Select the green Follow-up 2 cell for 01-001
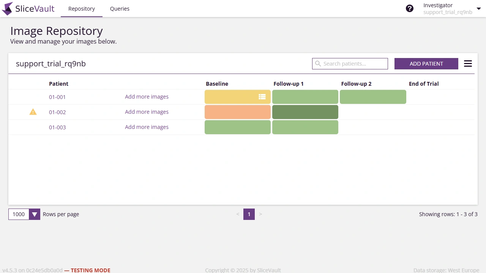This screenshot has width=486, height=273. (x=373, y=97)
